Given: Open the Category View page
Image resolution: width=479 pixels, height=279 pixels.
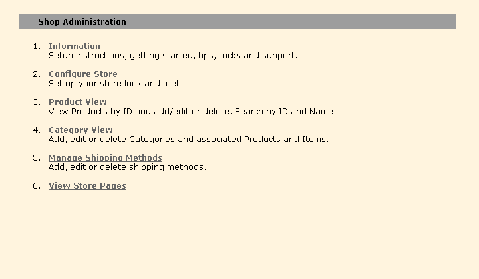Looking at the screenshot, I should click(x=80, y=130).
